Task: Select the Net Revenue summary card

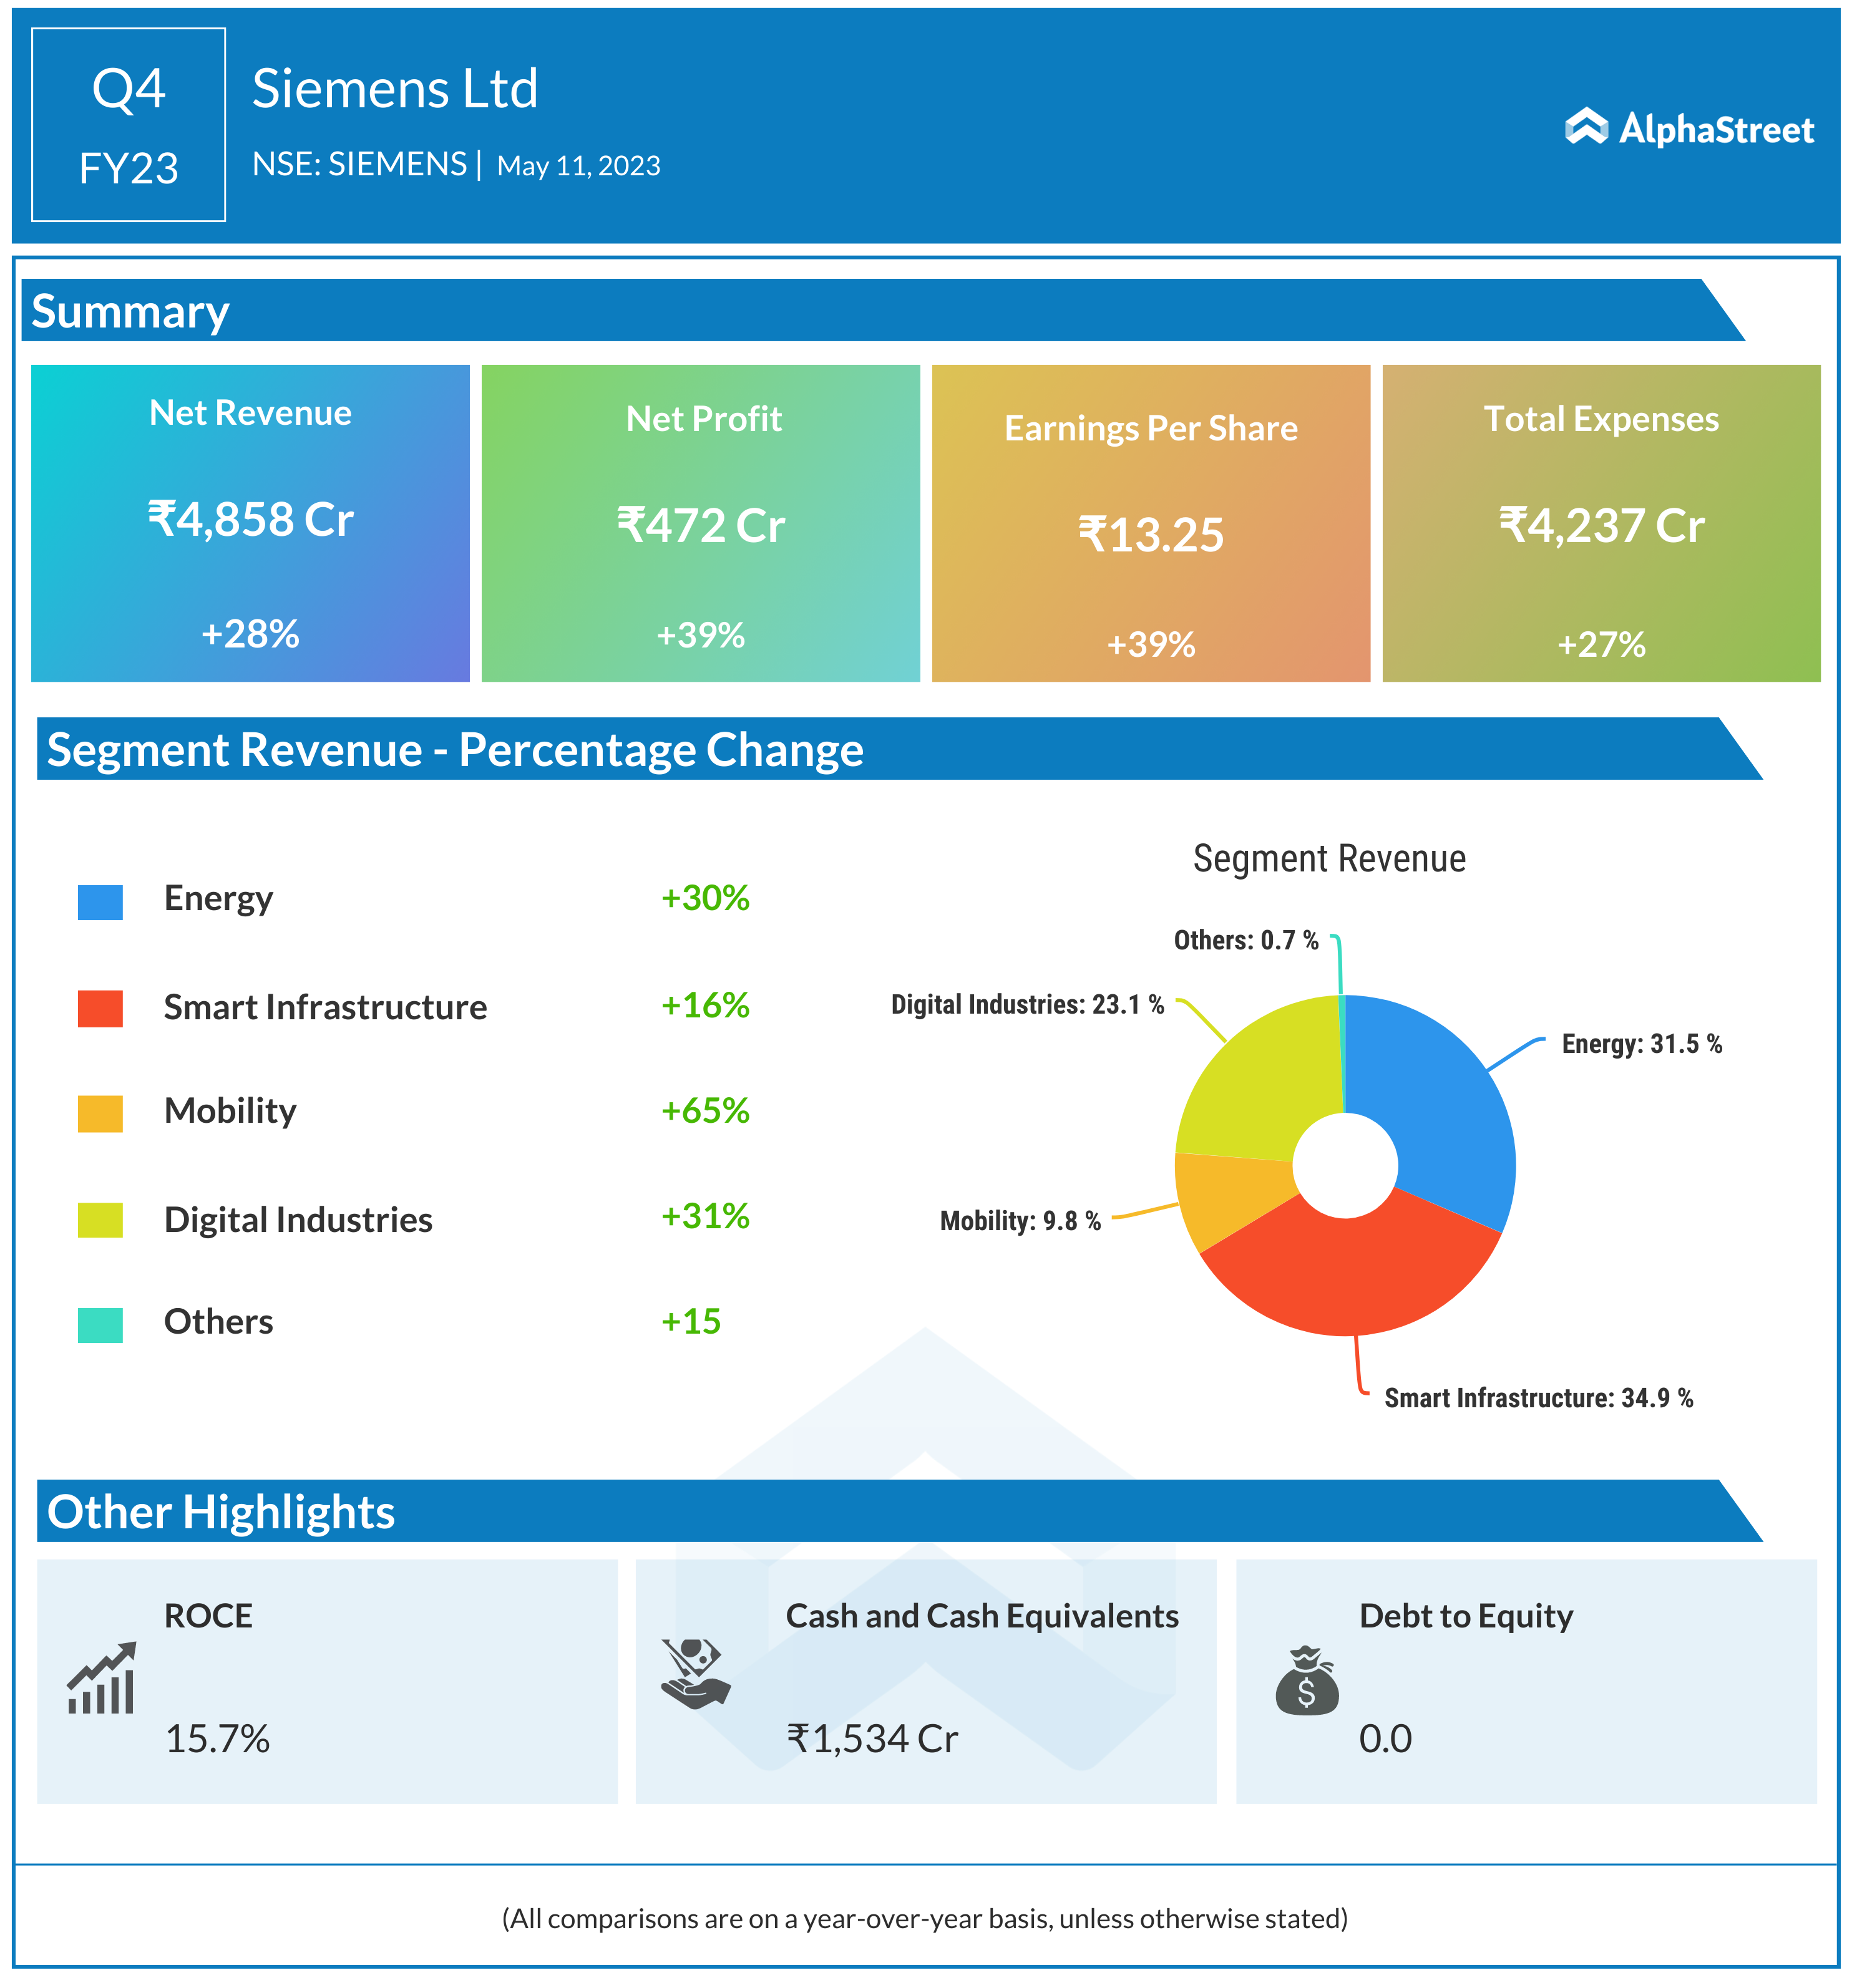Action: 250,523
